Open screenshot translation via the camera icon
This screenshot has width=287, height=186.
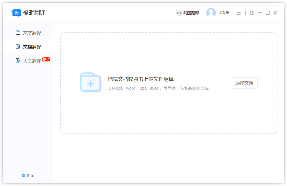(179, 12)
